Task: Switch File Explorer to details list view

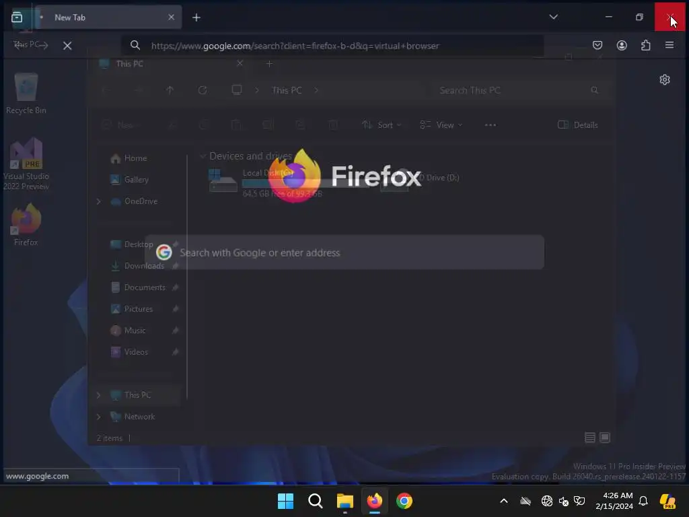Action: 590,438
